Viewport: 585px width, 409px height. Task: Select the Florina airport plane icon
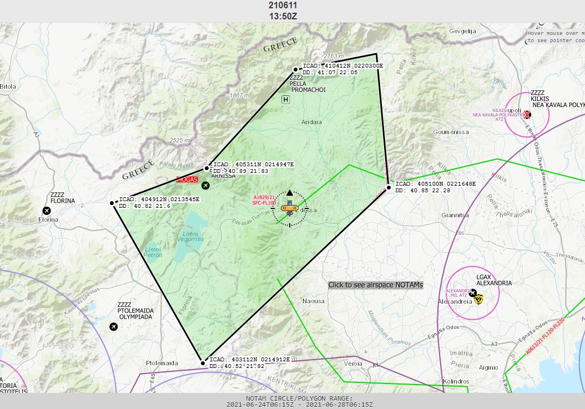point(47,211)
